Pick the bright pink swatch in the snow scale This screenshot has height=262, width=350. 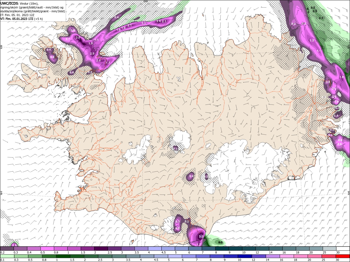coord(47,249)
